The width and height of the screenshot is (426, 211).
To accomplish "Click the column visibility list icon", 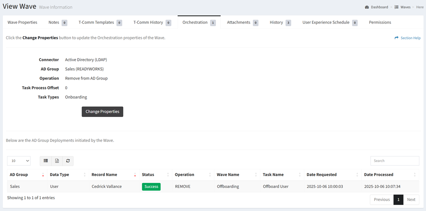I will [46, 161].
